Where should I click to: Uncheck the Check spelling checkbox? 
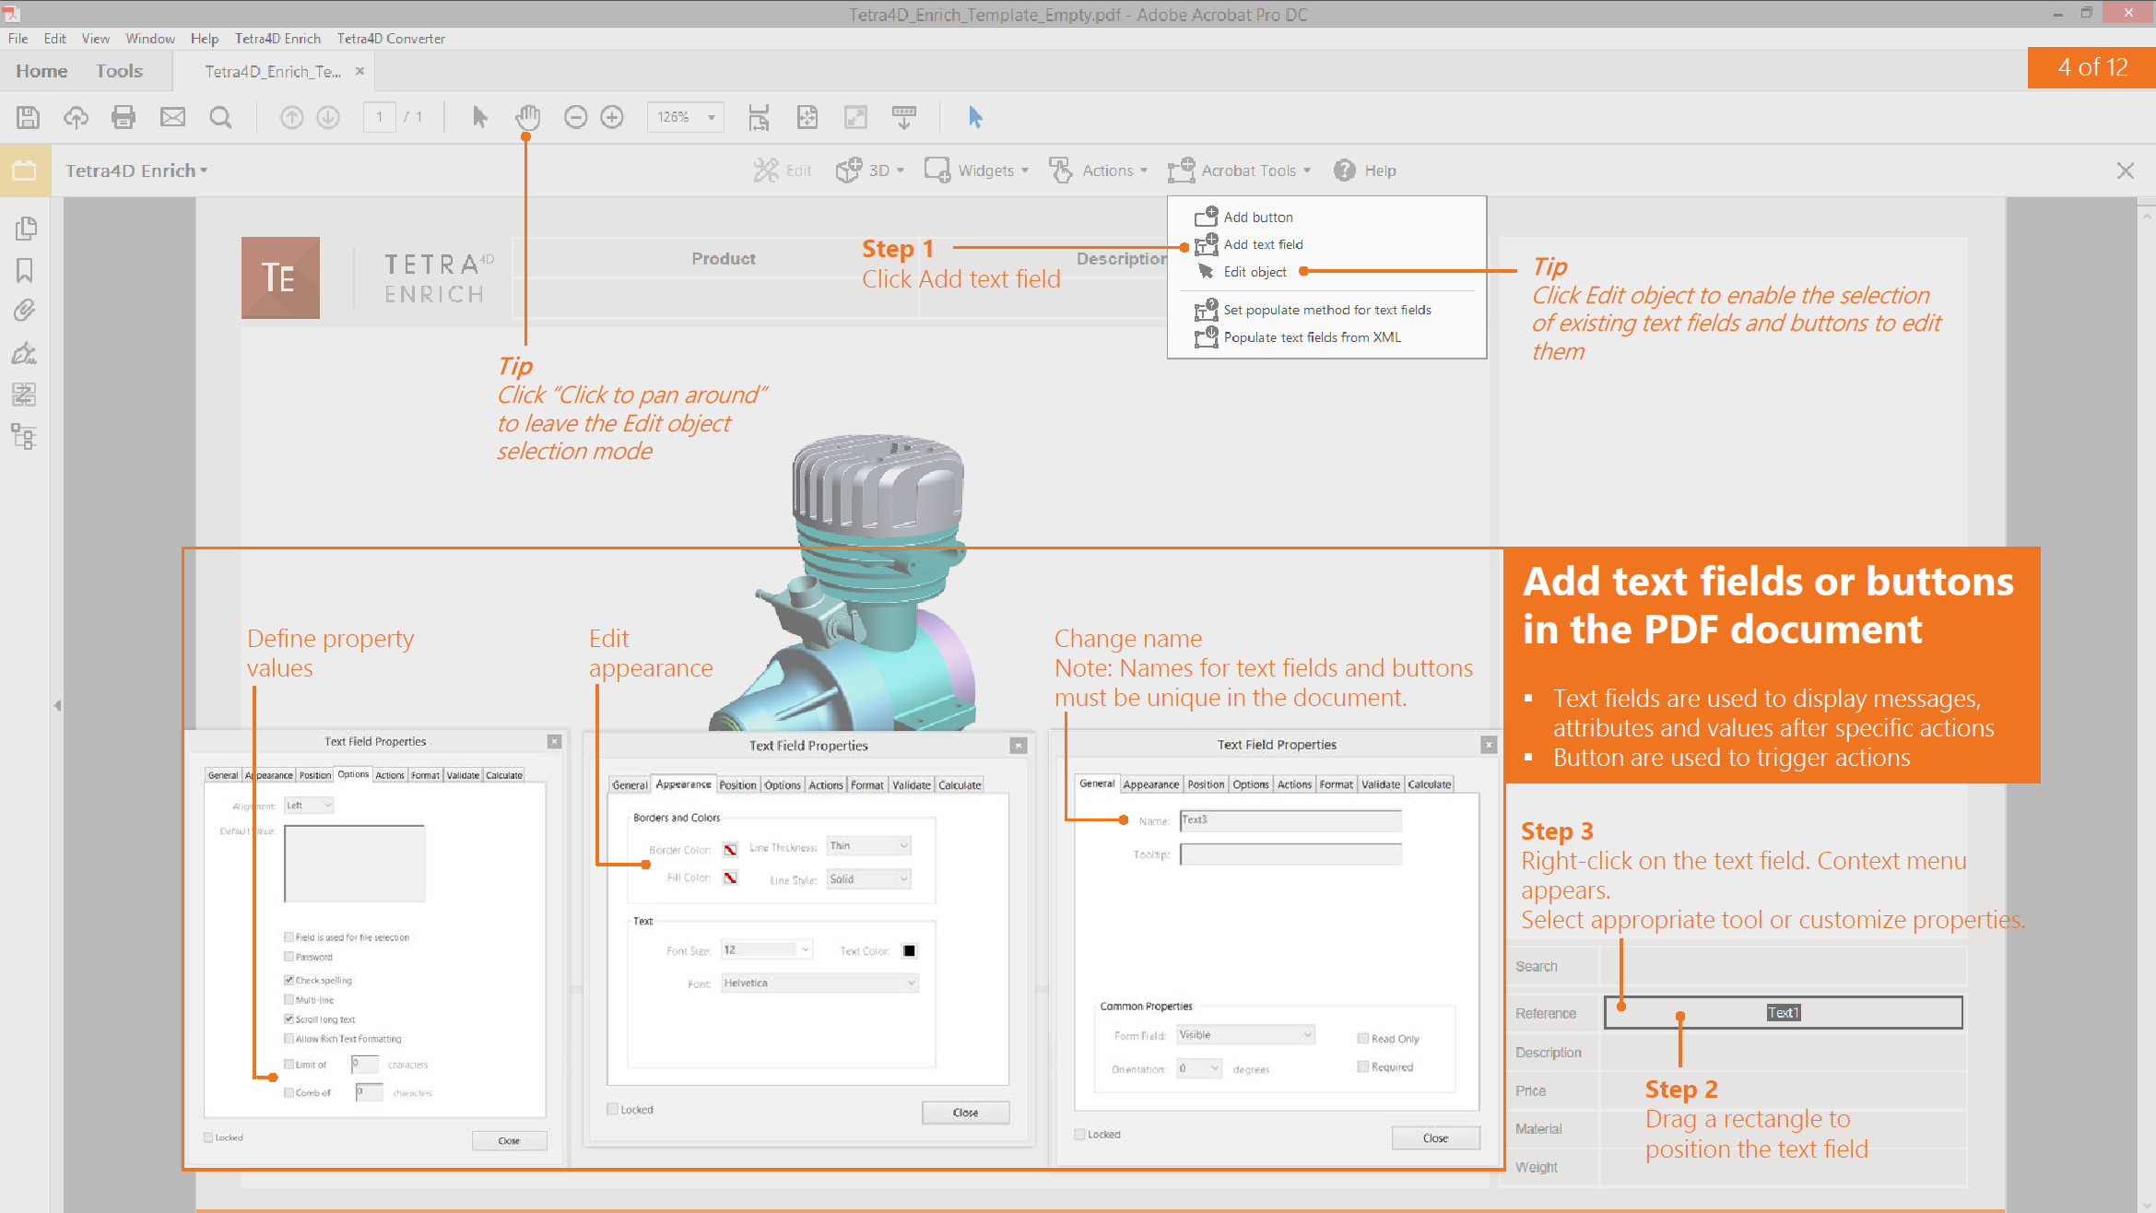(x=289, y=980)
